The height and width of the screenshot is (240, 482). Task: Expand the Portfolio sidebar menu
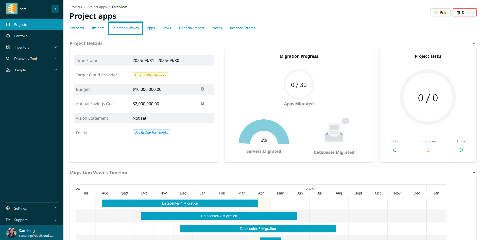point(31,36)
